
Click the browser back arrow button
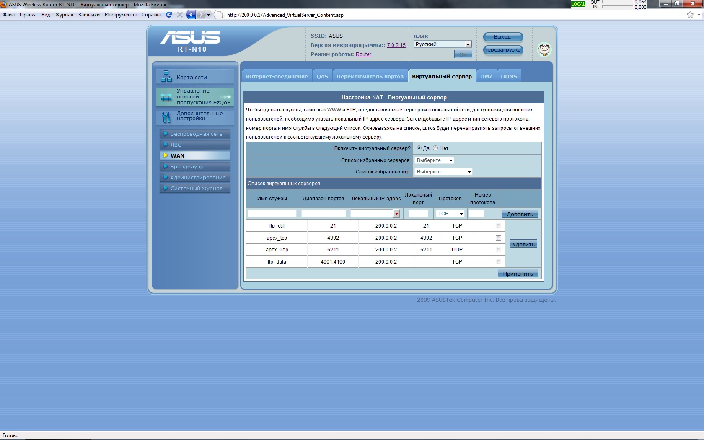point(191,15)
